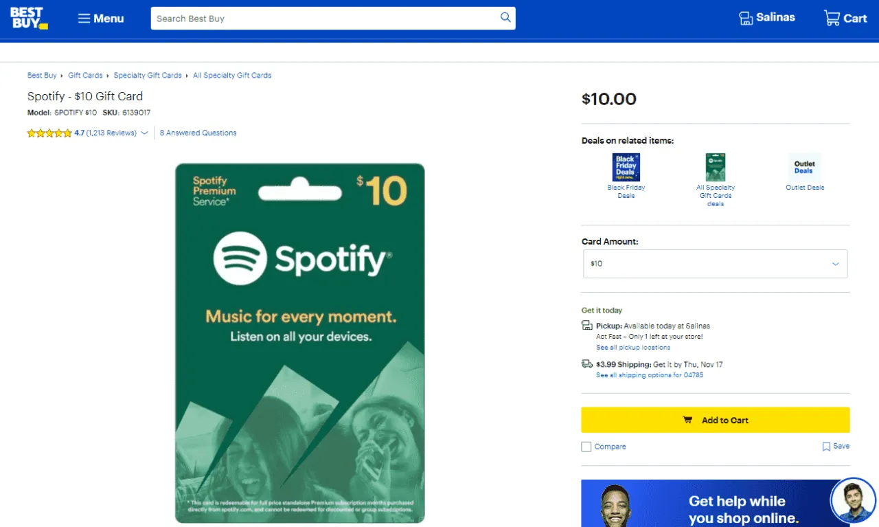Open the live chat assistant avatar
This screenshot has height=527, width=879.
coord(853,500)
